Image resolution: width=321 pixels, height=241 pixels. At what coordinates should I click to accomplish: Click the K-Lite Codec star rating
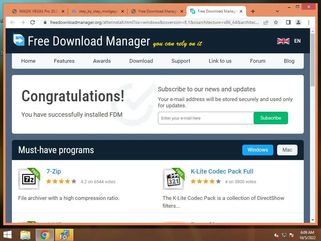[x=206, y=181]
